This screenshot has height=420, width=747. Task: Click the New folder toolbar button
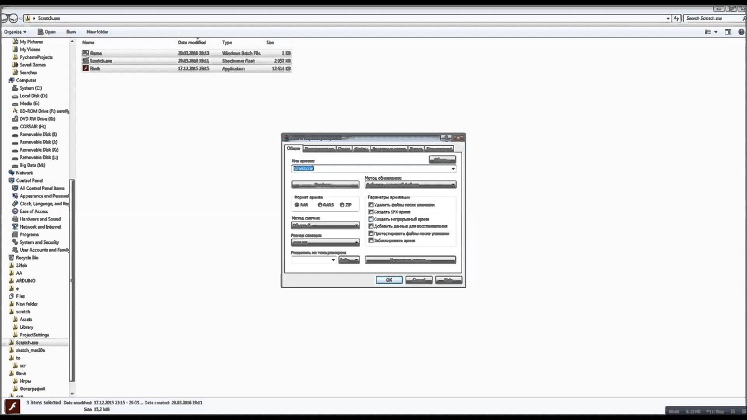click(97, 32)
